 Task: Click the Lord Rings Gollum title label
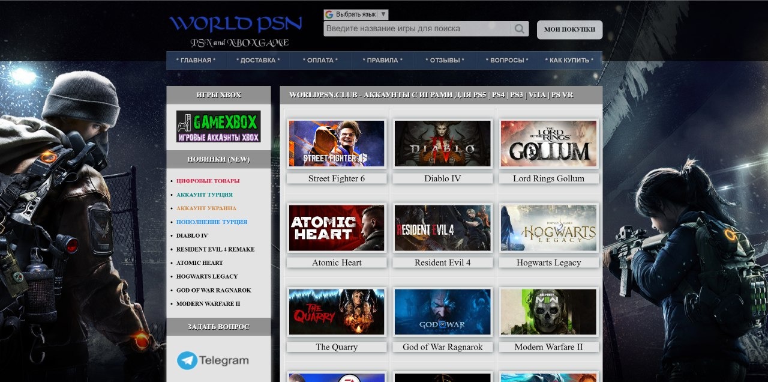(x=549, y=178)
